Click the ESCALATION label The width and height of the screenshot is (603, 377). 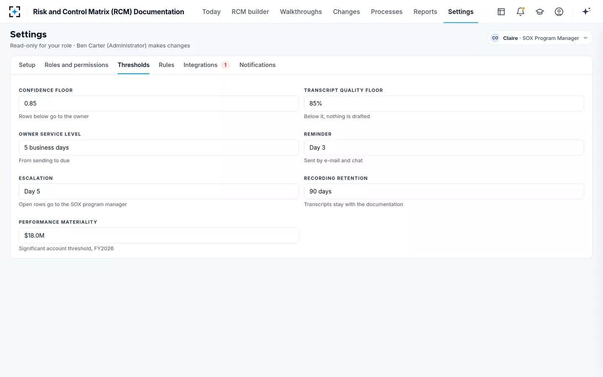coord(36,178)
